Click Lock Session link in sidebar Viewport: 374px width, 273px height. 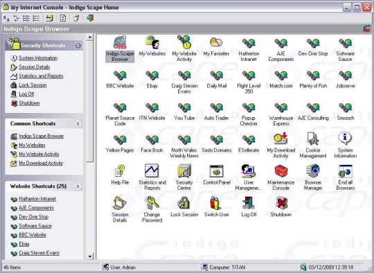33,85
